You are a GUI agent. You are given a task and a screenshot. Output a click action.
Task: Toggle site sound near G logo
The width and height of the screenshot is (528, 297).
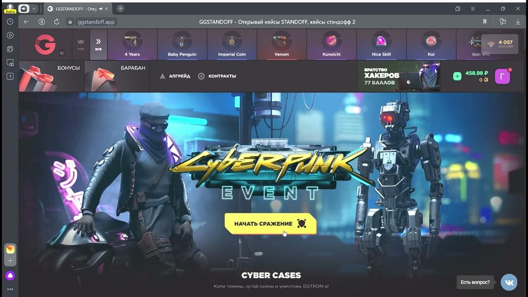[x=62, y=53]
